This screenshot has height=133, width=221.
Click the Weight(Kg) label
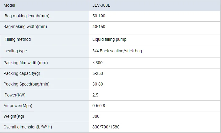[x=14, y=116]
